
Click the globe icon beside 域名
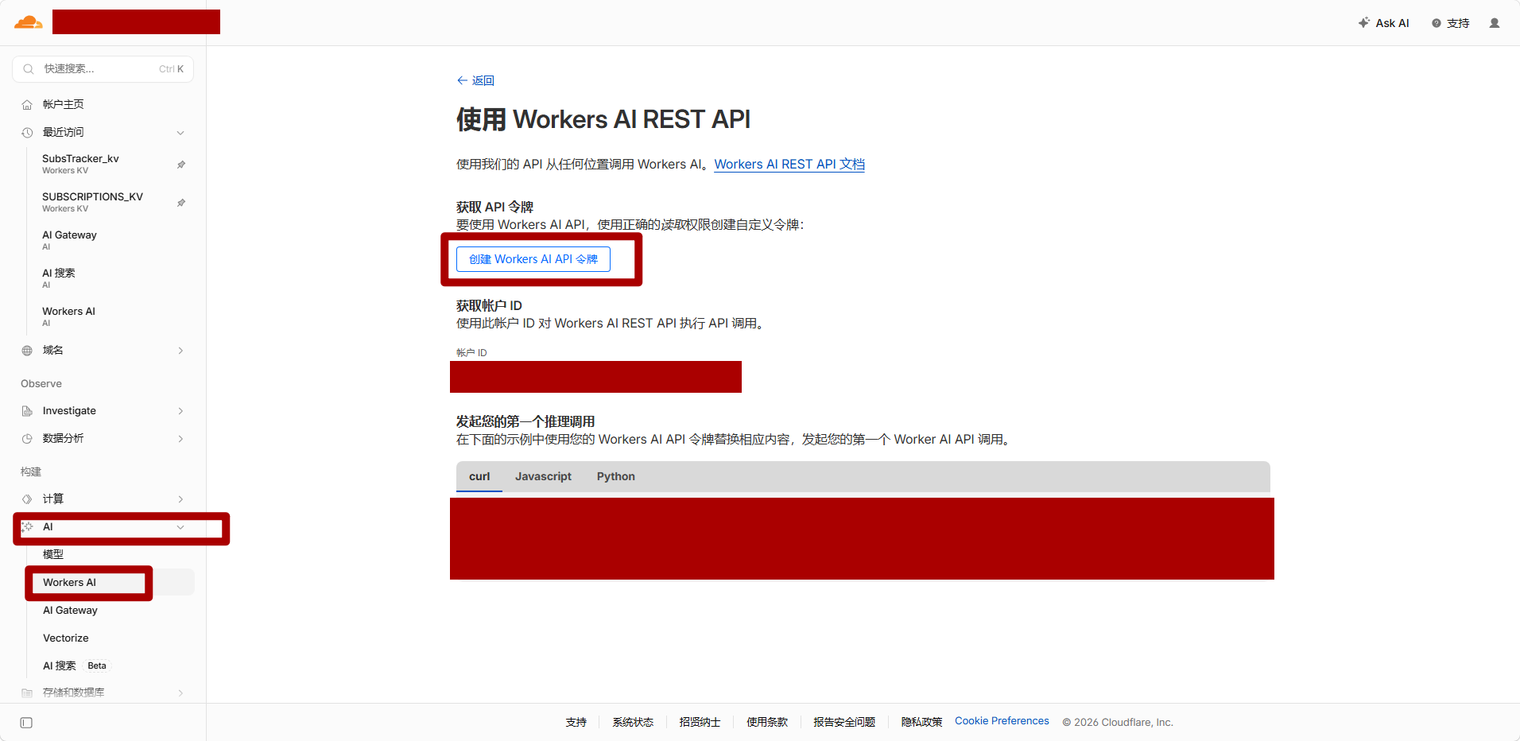27,351
